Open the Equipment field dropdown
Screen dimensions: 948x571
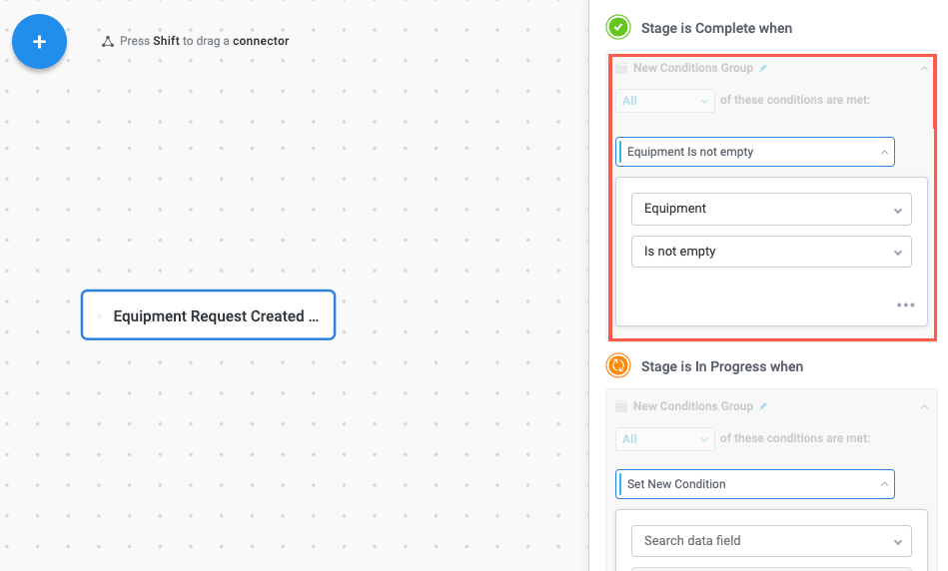(x=771, y=209)
